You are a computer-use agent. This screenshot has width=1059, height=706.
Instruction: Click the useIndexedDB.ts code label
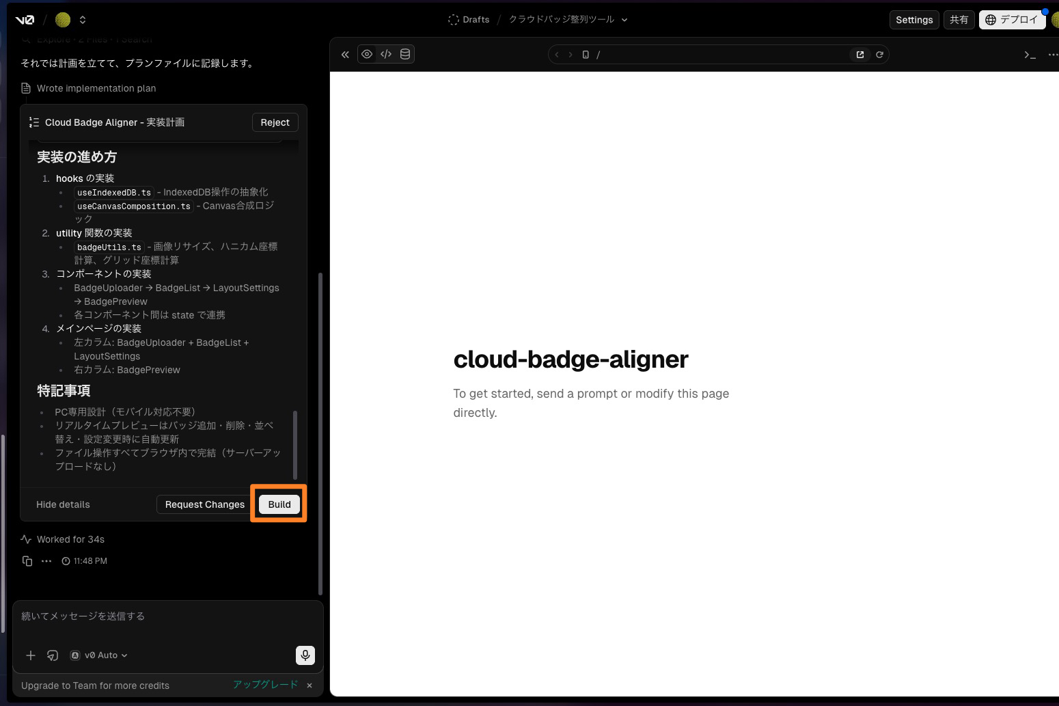click(114, 193)
